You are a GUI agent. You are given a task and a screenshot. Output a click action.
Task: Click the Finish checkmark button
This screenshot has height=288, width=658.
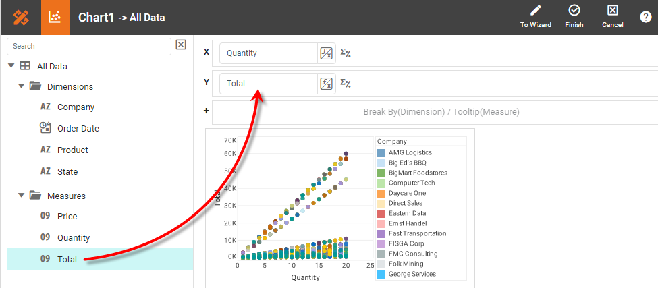pyautogui.click(x=574, y=17)
